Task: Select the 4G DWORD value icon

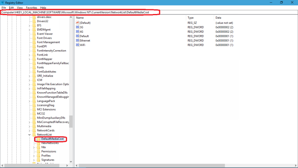Action: 77,31
